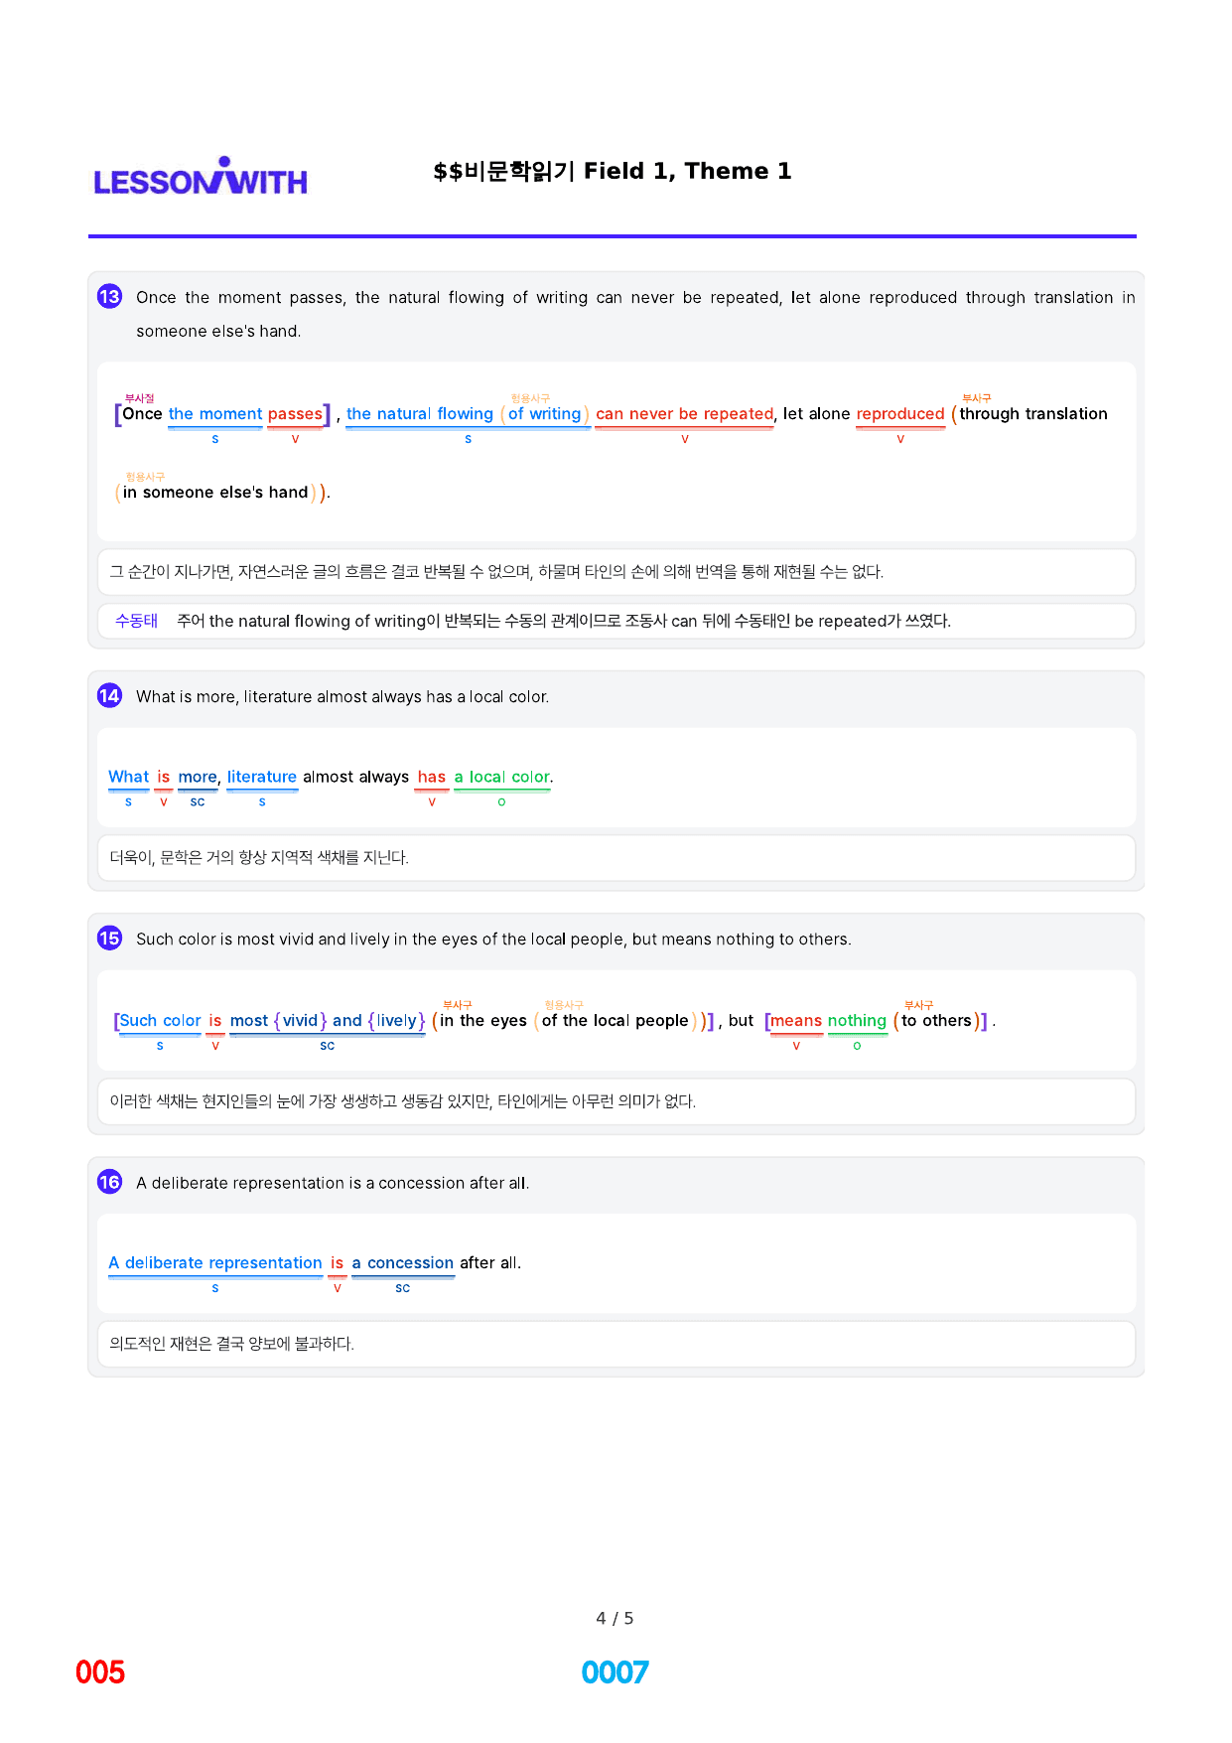
Task: Click the 4 / 5 page indicator
Action: pyautogui.click(x=615, y=1618)
